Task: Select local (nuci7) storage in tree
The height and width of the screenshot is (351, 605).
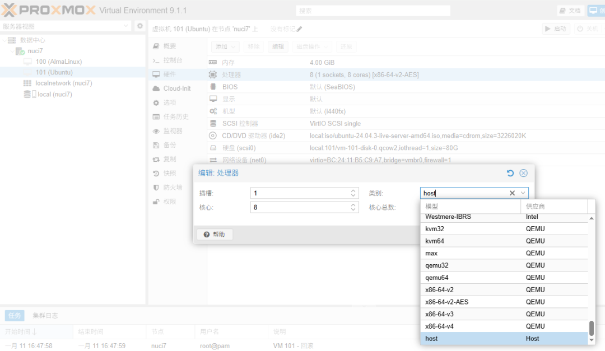Action: (x=55, y=95)
